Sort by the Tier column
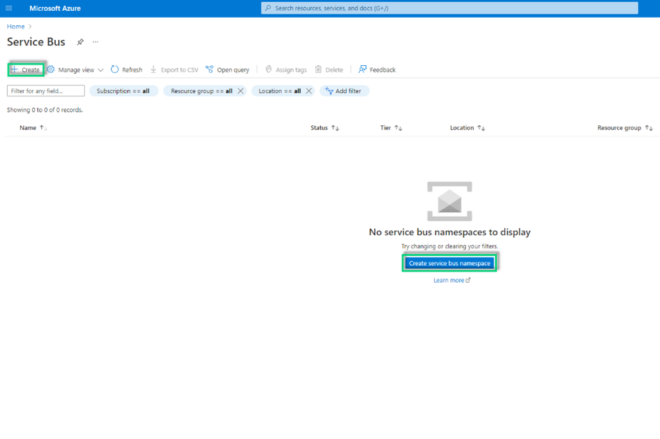660x439 pixels. (391, 128)
